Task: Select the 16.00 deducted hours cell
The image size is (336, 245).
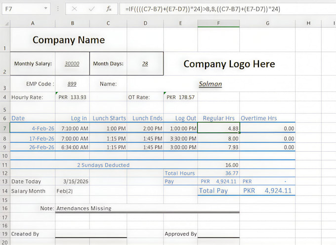Action: [218, 165]
